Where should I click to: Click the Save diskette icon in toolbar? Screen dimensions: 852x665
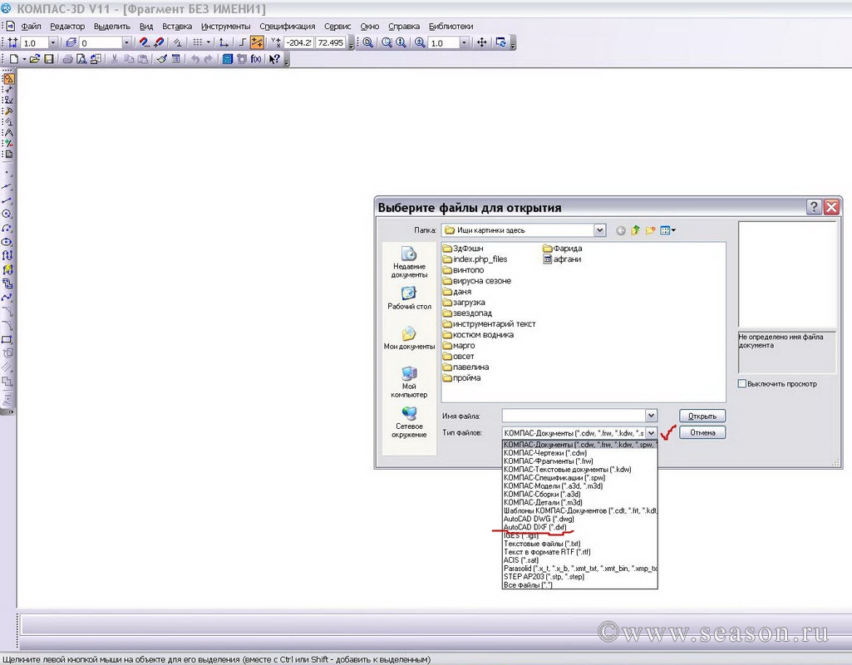point(49,59)
